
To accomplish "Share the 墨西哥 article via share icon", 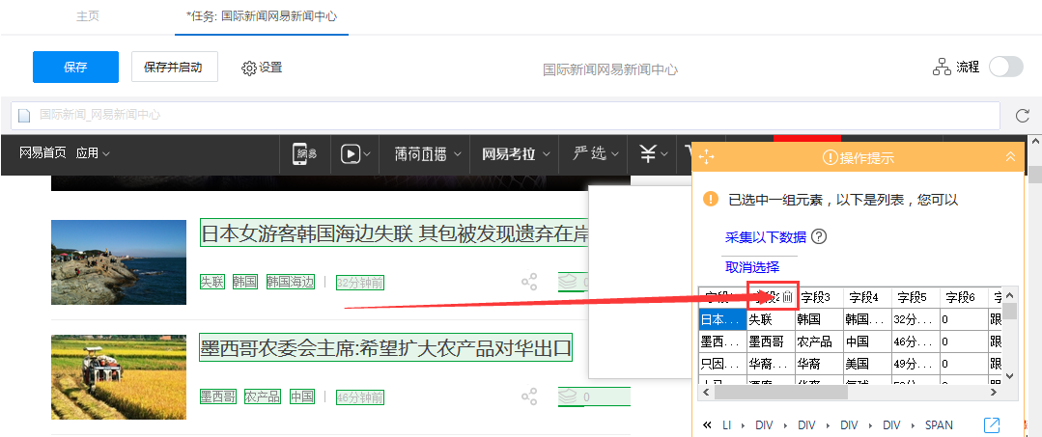I will pos(529,397).
